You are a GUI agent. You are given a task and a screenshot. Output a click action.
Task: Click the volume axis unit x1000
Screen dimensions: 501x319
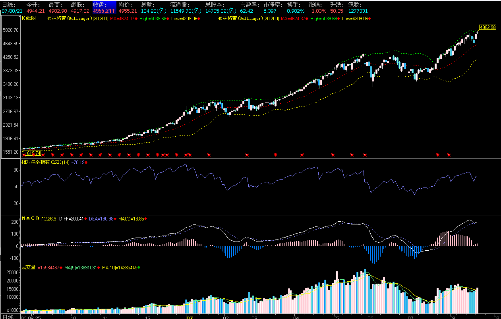[x=13, y=310]
